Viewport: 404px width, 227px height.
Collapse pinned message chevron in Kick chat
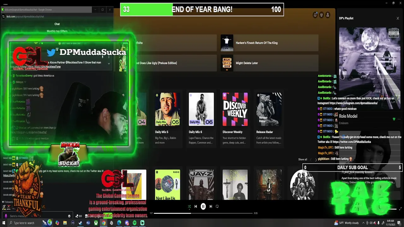[109, 63]
